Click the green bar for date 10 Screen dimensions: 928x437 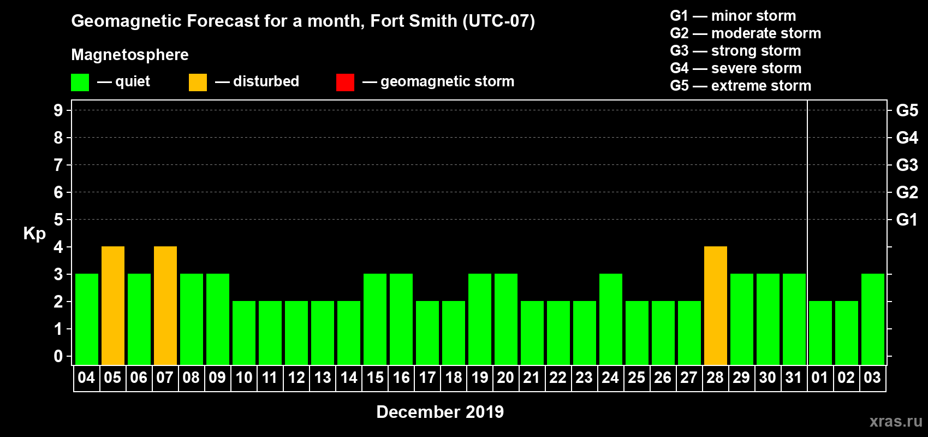(244, 333)
